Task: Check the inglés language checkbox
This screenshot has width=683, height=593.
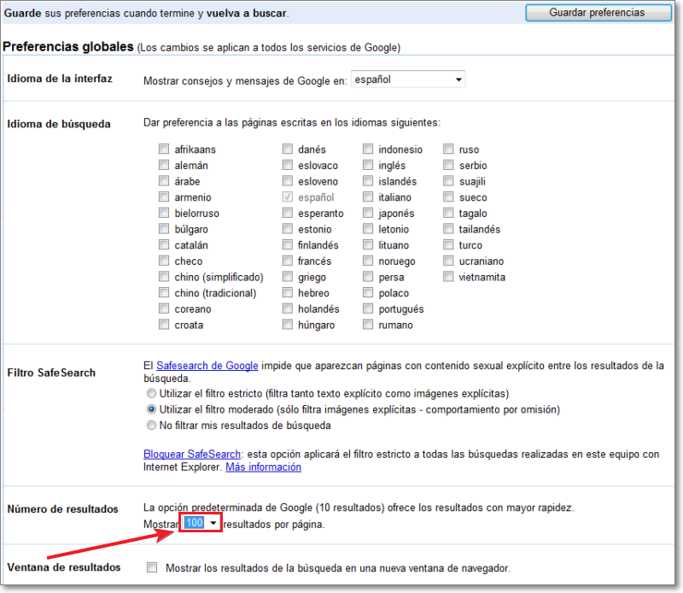Action: tap(368, 165)
